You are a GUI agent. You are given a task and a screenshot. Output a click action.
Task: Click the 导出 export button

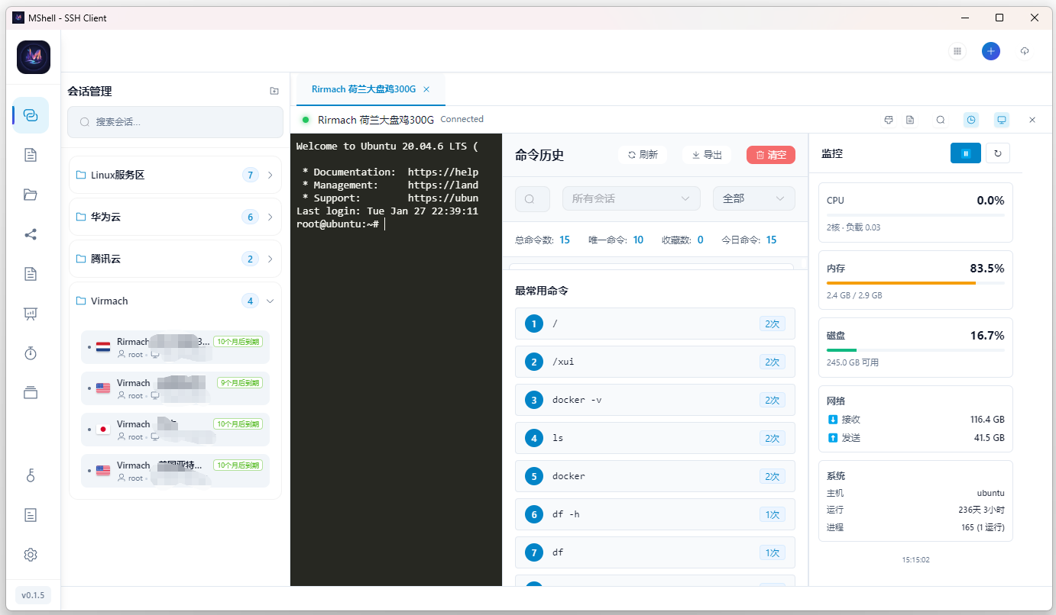click(x=707, y=155)
